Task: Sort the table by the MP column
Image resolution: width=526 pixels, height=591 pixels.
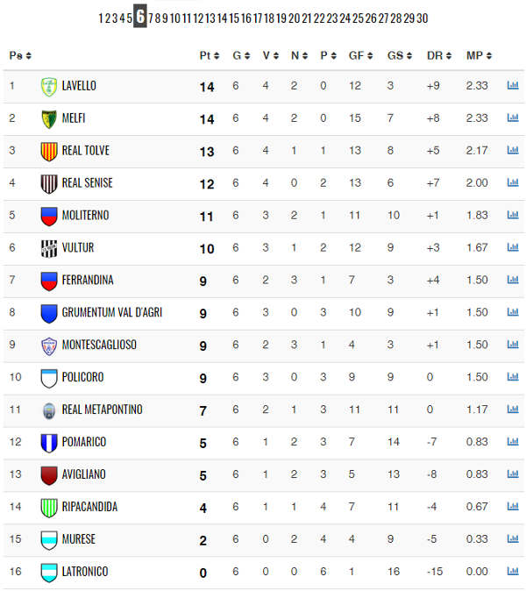Action: tap(479, 56)
